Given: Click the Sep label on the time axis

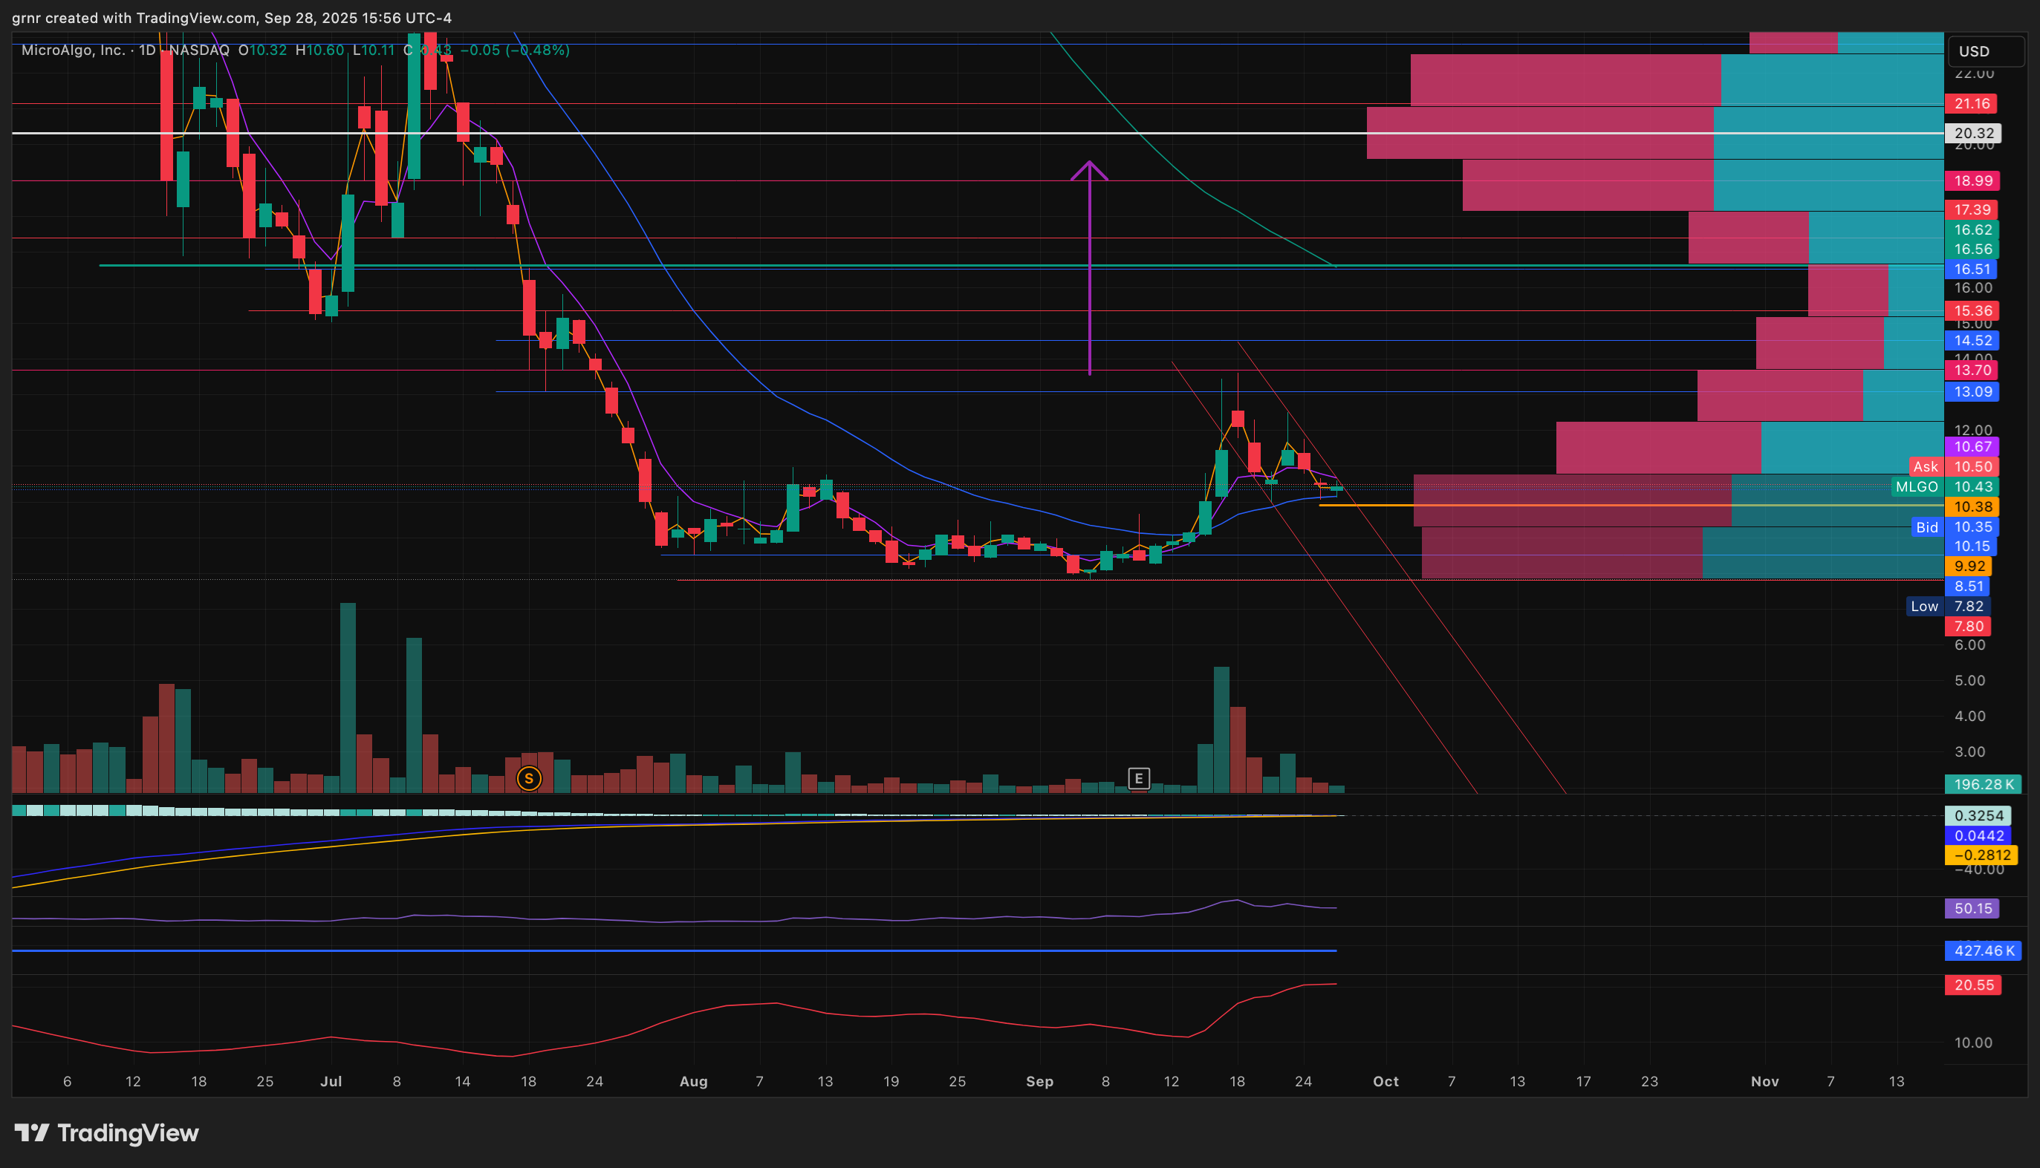Looking at the screenshot, I should (1039, 1081).
